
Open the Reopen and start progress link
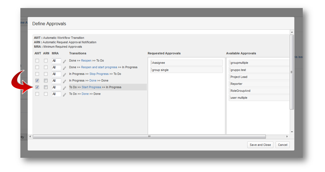pyautogui.click(x=99, y=67)
